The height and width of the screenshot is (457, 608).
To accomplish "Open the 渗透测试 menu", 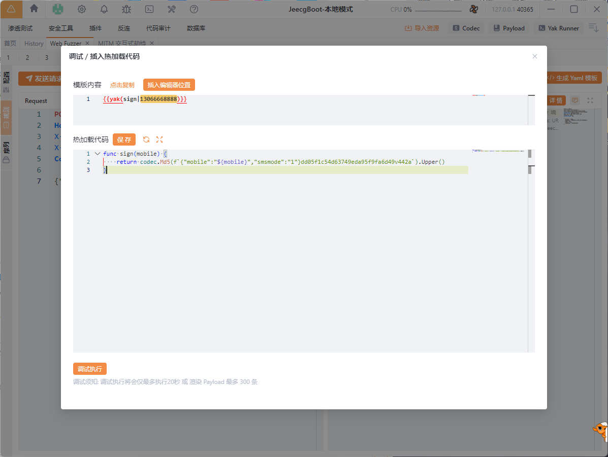I will click(20, 28).
